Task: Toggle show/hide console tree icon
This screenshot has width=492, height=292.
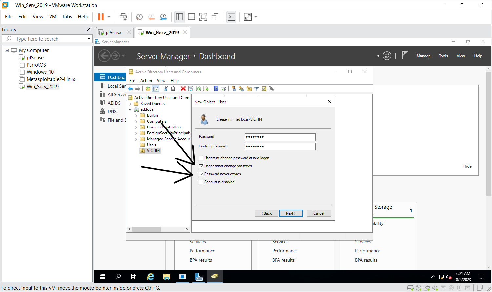Action: point(156,88)
